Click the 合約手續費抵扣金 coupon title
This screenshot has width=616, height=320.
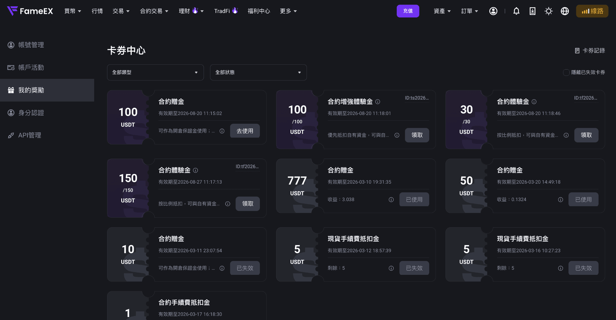click(184, 303)
